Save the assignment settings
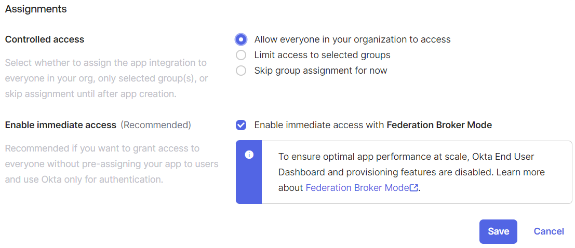This screenshot has height=248, width=575. click(498, 231)
